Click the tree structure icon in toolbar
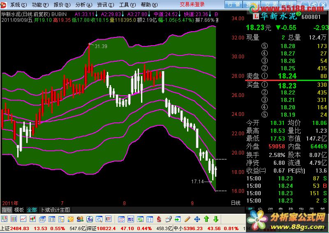Screen dimensions: 329x233 61,219
